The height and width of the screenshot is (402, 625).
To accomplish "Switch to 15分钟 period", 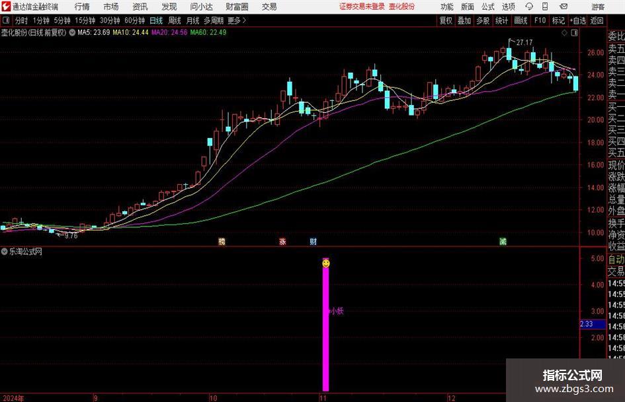I will (85, 20).
